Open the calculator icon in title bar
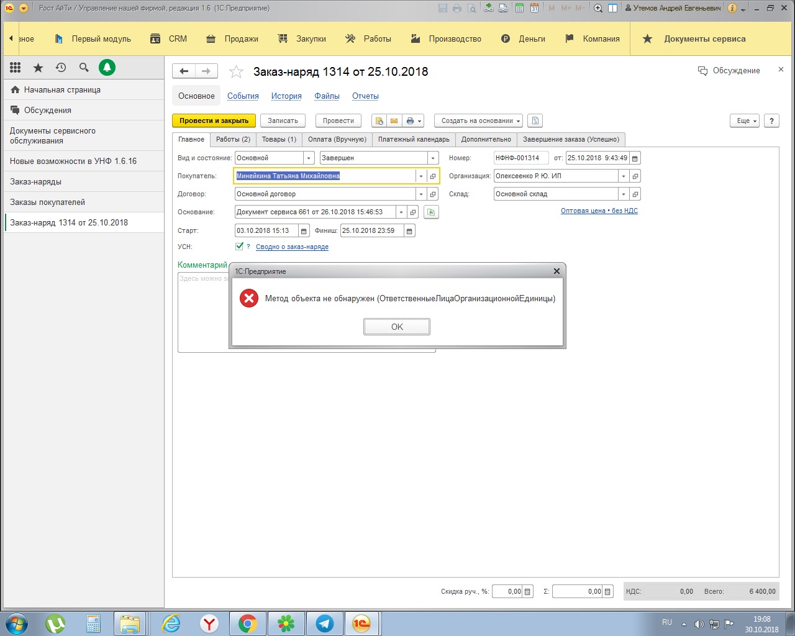This screenshot has width=795, height=636. (x=519, y=8)
